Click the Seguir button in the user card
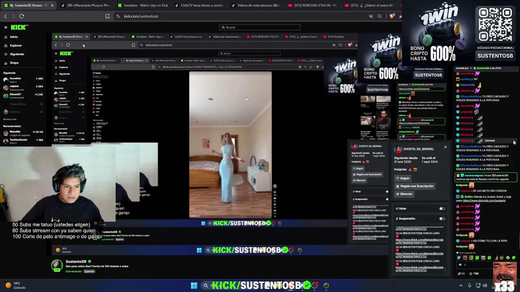Viewport: 520px width, 292px height. (x=403, y=178)
